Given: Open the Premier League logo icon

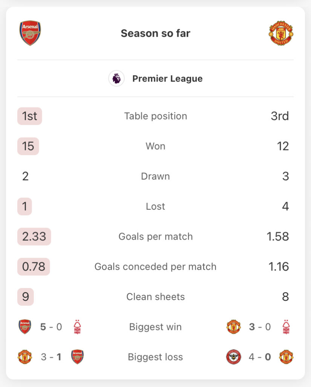Looking at the screenshot, I should (116, 79).
